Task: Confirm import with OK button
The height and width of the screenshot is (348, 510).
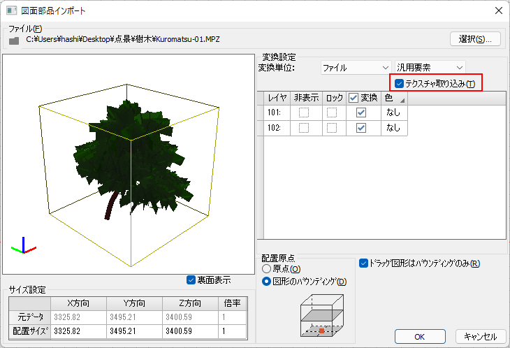Action: coord(420,337)
